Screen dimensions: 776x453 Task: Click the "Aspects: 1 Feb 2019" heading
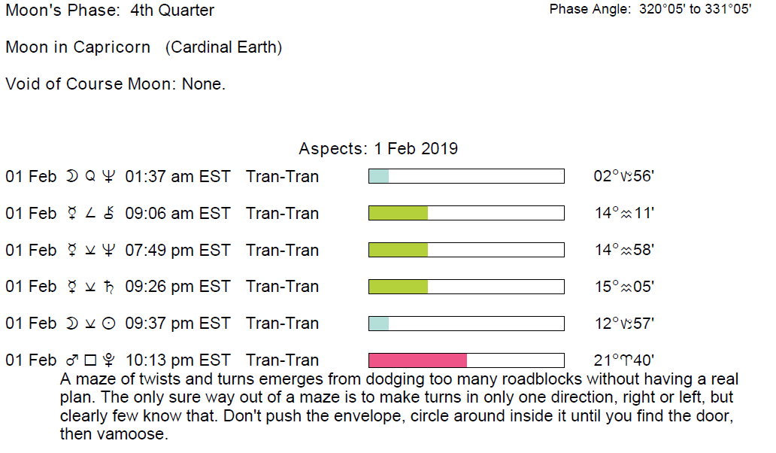[378, 148]
